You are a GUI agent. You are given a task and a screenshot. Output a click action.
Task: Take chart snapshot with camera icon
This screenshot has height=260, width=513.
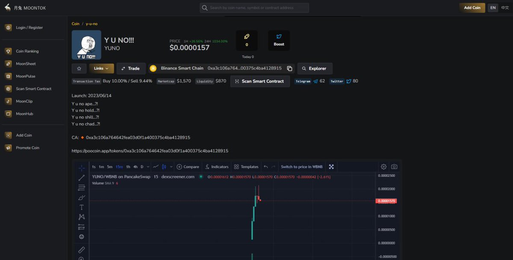coord(394,167)
